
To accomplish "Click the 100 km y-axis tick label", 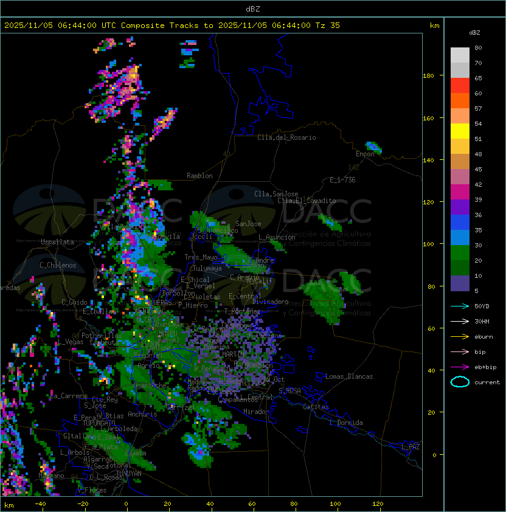I will point(428,244).
